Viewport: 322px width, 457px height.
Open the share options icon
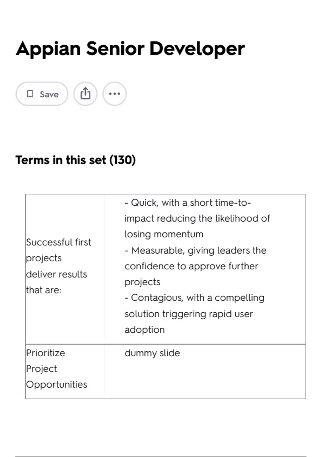click(85, 94)
